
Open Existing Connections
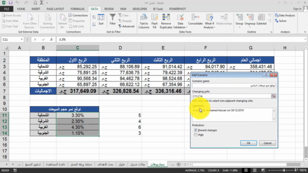[48, 21]
